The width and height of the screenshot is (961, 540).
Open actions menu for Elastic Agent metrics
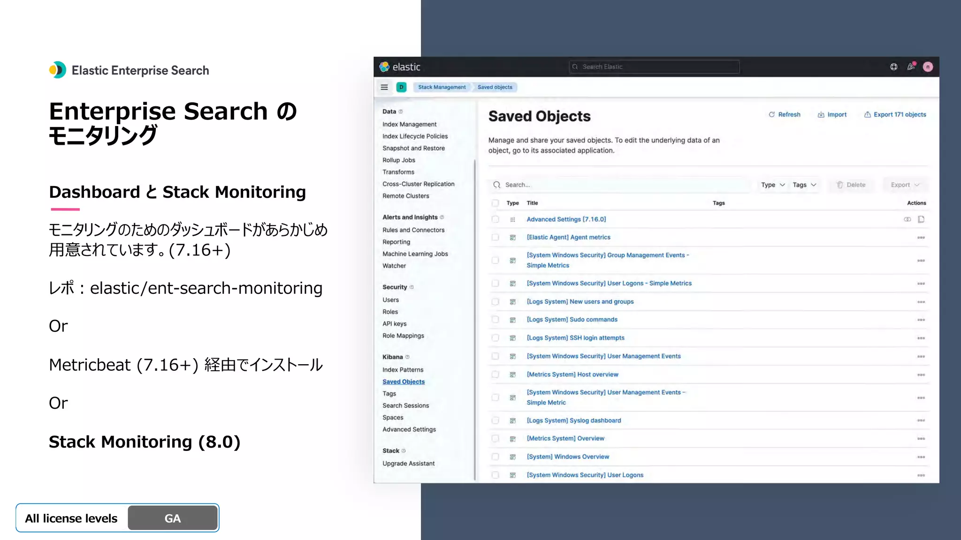click(x=921, y=238)
